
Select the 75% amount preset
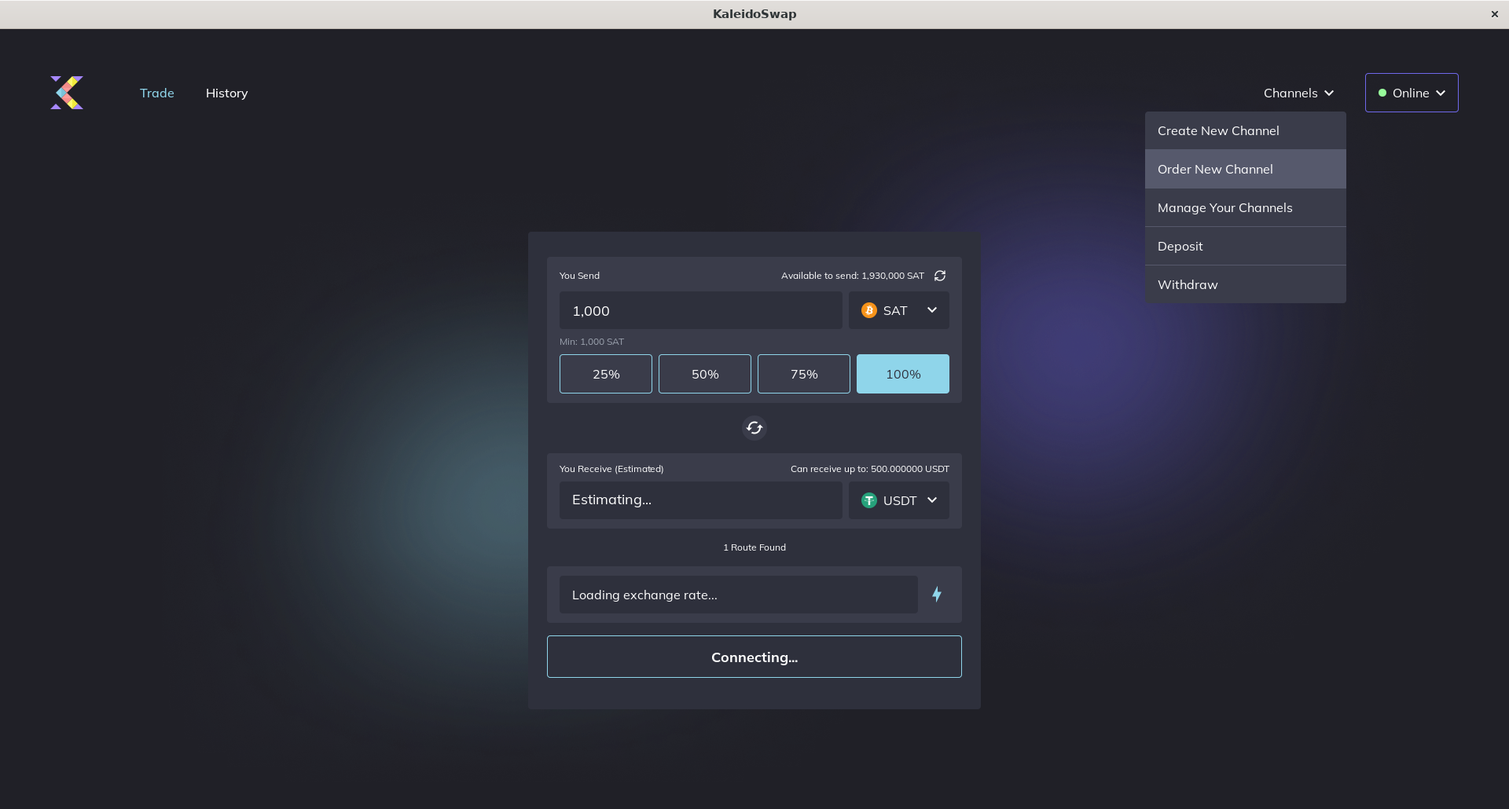(804, 374)
